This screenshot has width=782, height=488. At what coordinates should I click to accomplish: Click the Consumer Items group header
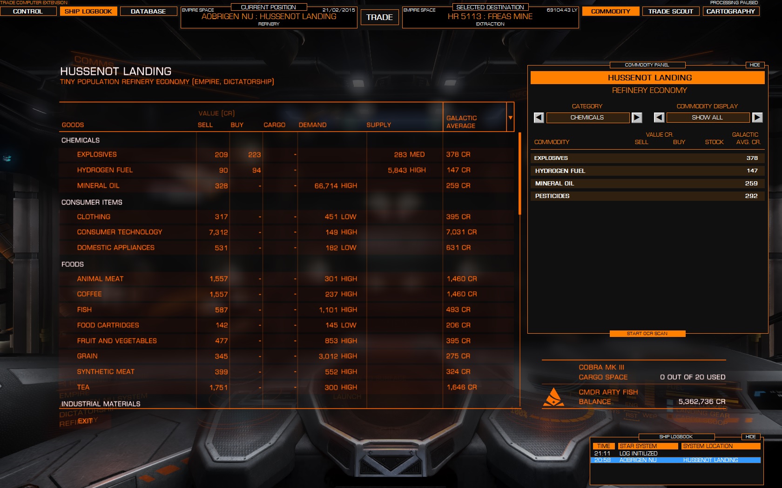[x=92, y=202]
